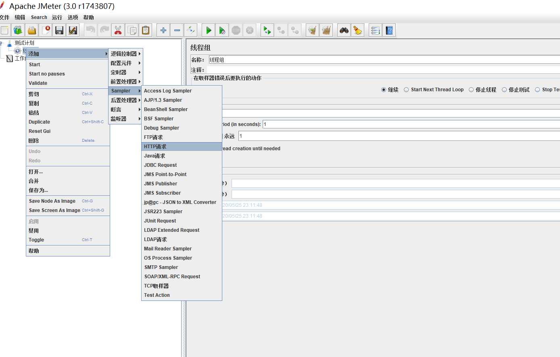This screenshot has width=560, height=357.
Task: Open the Function helper list icon
Action: point(376,30)
